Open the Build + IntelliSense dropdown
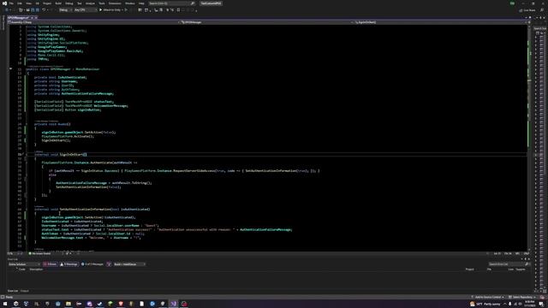This screenshot has height=308, width=548. tap(129, 264)
